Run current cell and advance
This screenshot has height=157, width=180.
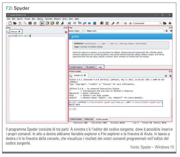click(x=52, y=23)
